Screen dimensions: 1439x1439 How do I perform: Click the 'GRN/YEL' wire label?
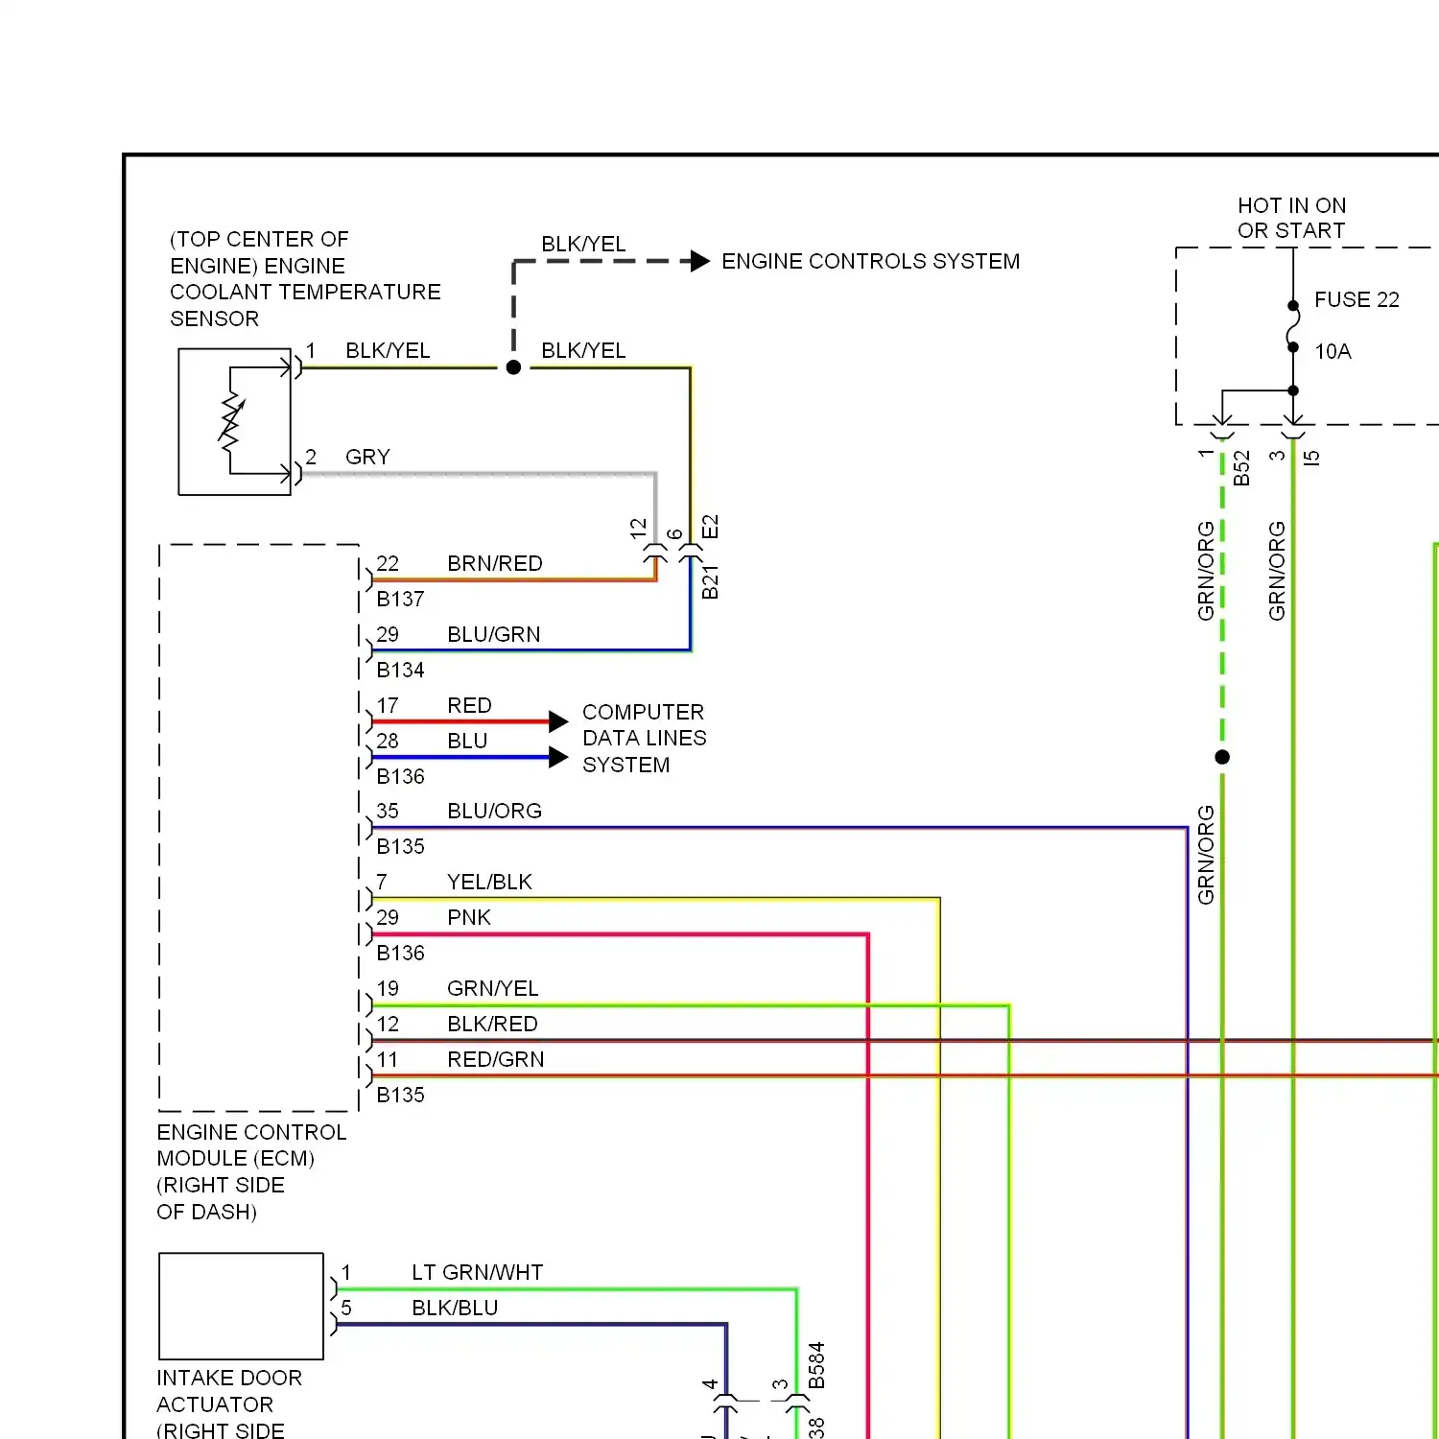point(493,988)
